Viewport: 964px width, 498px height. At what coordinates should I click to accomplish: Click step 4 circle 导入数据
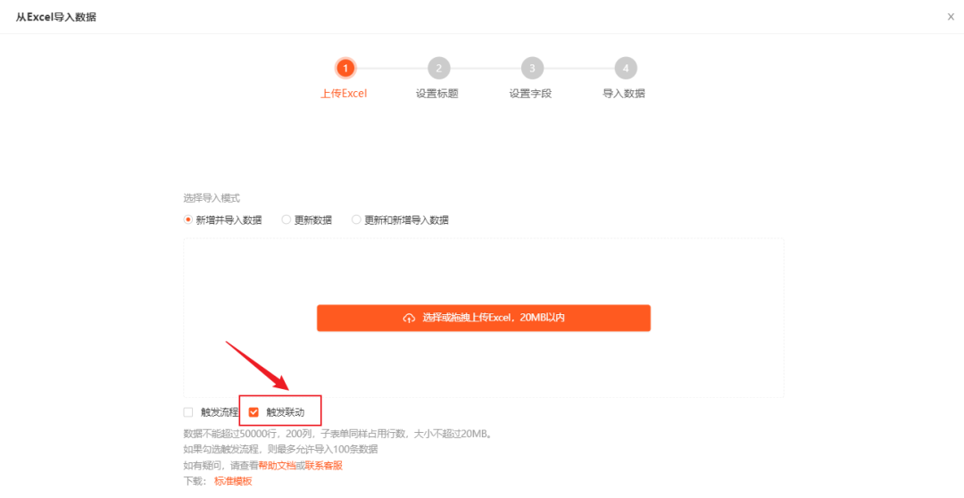coord(626,68)
